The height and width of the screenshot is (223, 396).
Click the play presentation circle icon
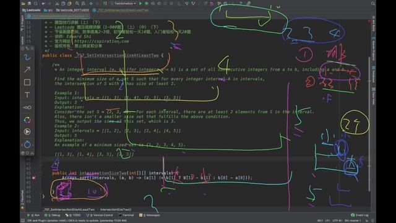[x=27, y=132]
